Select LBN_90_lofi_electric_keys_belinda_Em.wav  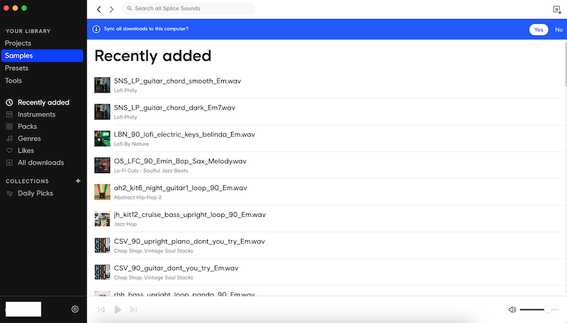tap(184, 134)
